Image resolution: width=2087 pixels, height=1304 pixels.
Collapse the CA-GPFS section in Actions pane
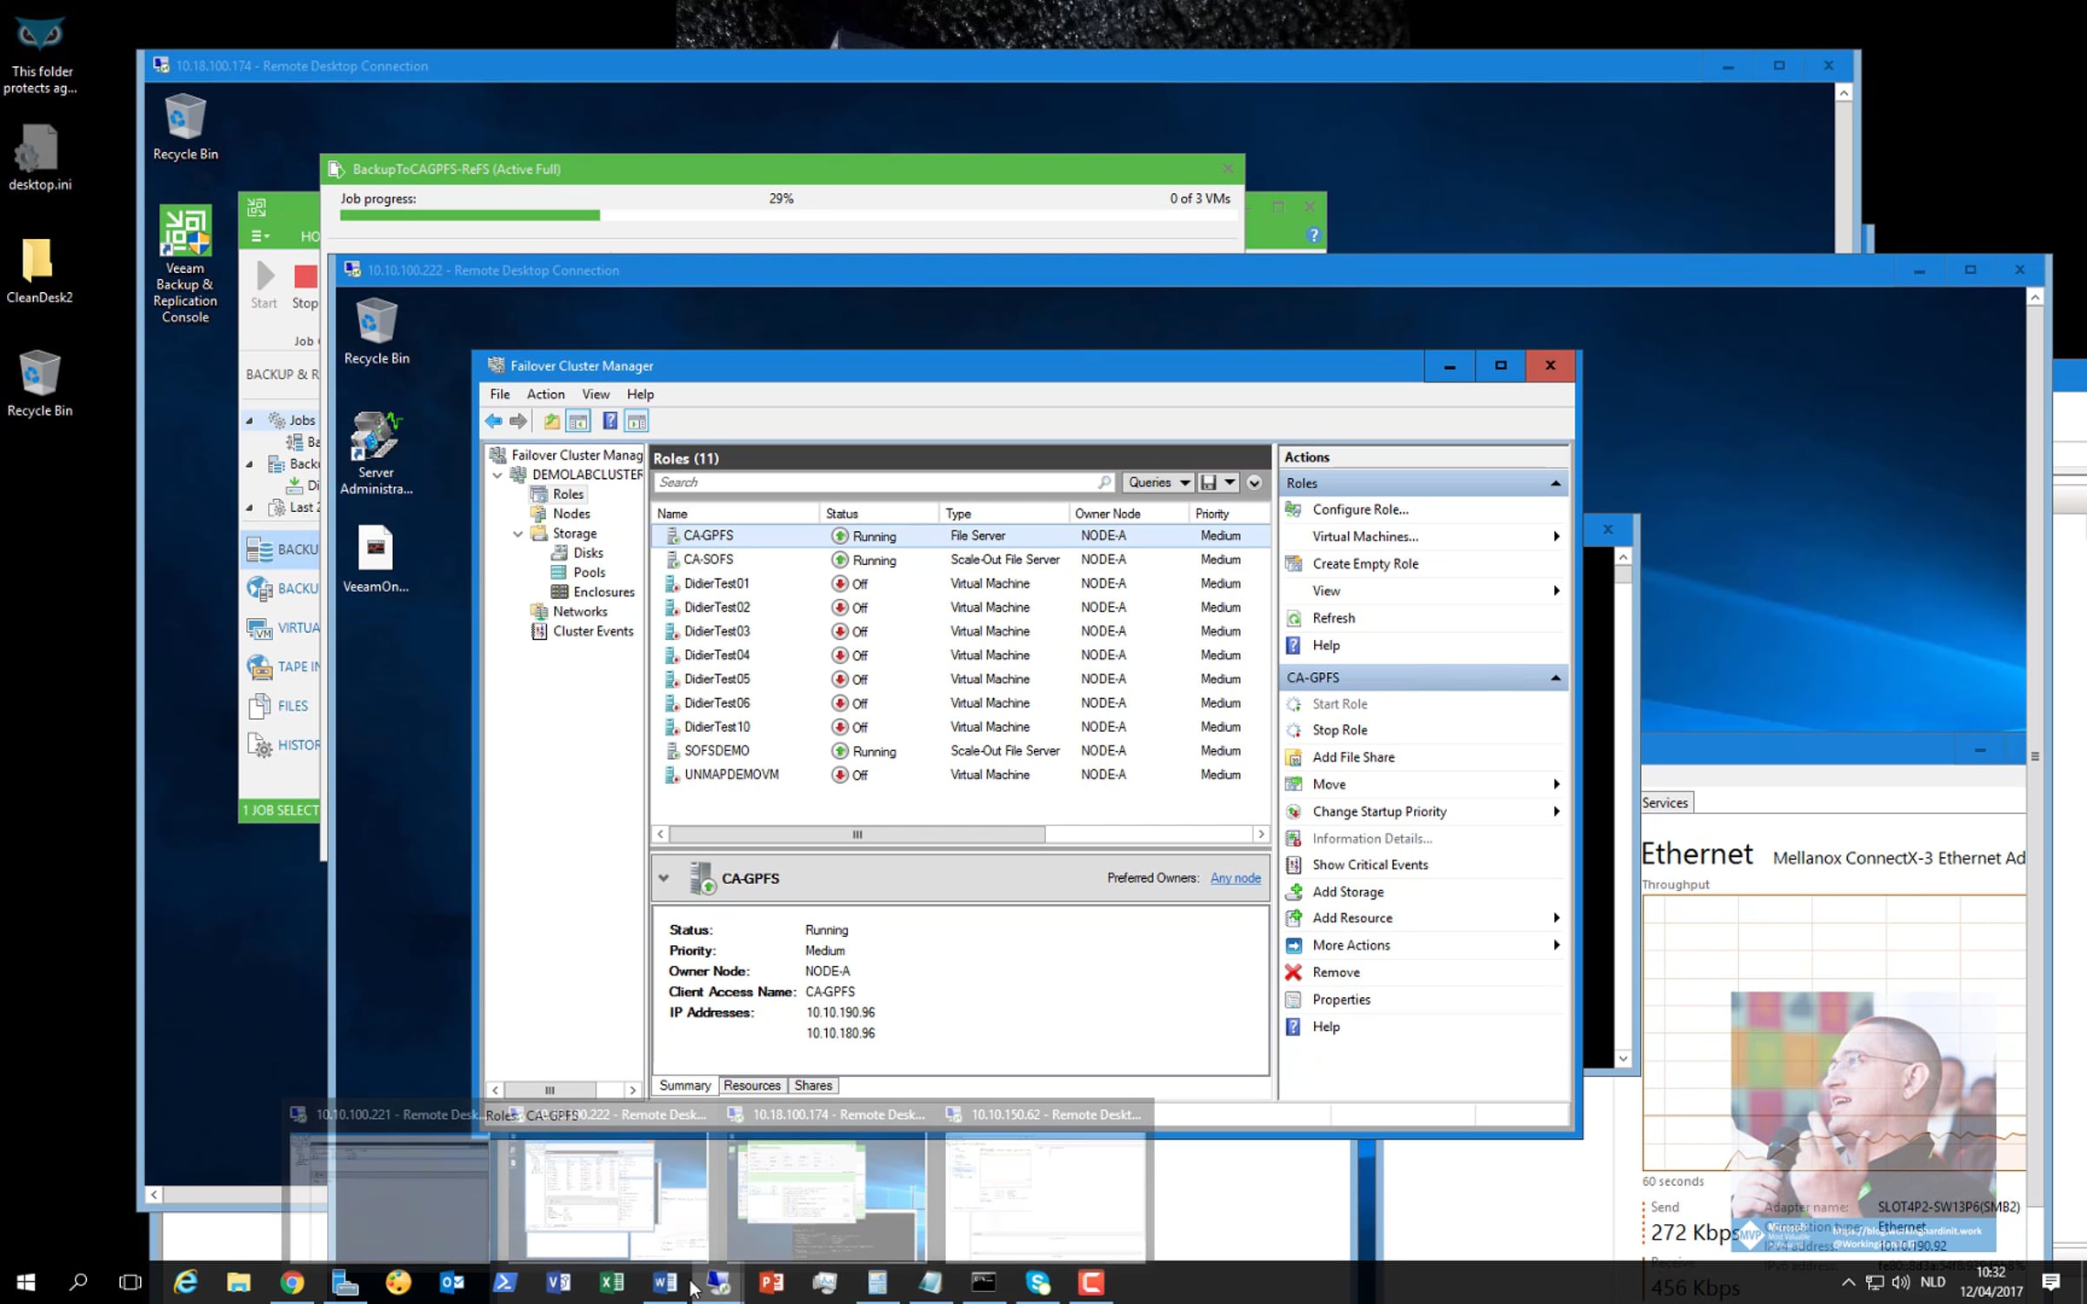(1556, 678)
